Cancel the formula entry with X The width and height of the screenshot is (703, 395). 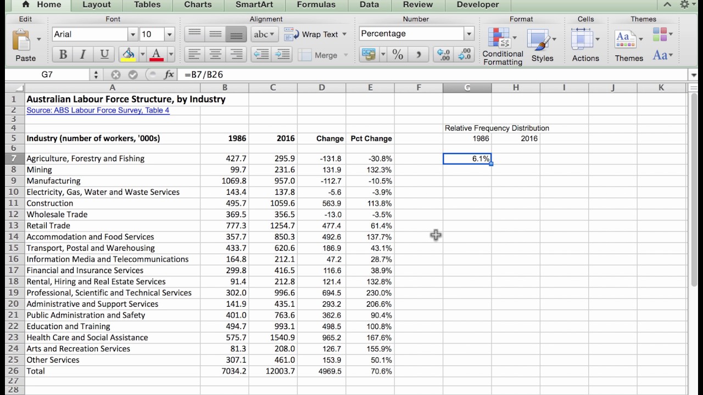[115, 75]
